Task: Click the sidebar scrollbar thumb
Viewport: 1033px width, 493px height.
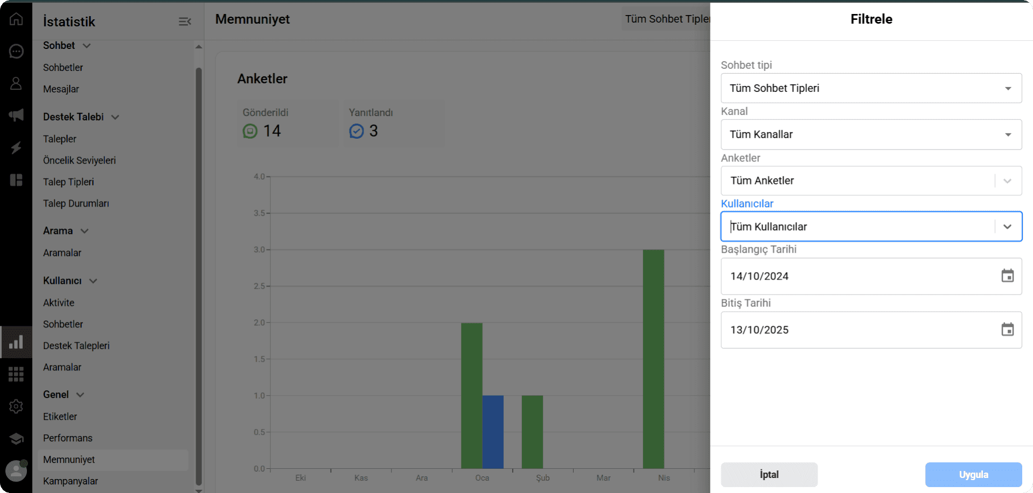Action: pyautogui.click(x=199, y=277)
